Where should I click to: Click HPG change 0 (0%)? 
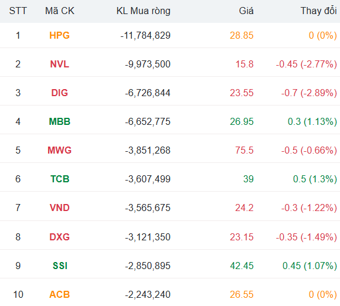point(323,36)
